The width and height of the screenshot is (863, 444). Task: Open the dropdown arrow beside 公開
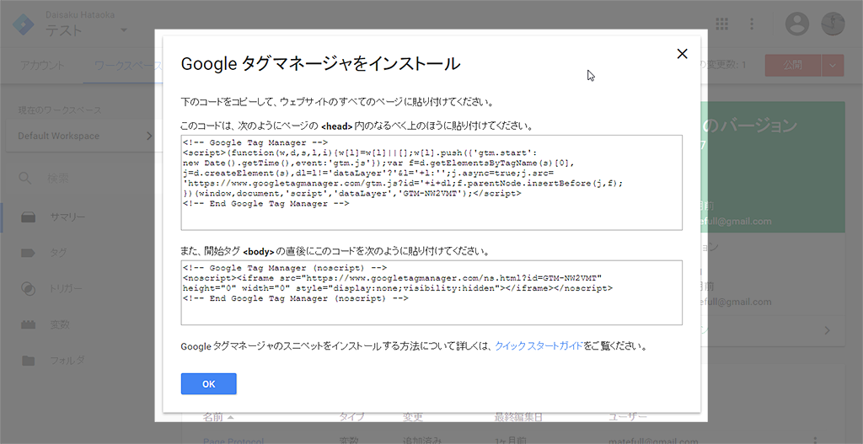833,66
